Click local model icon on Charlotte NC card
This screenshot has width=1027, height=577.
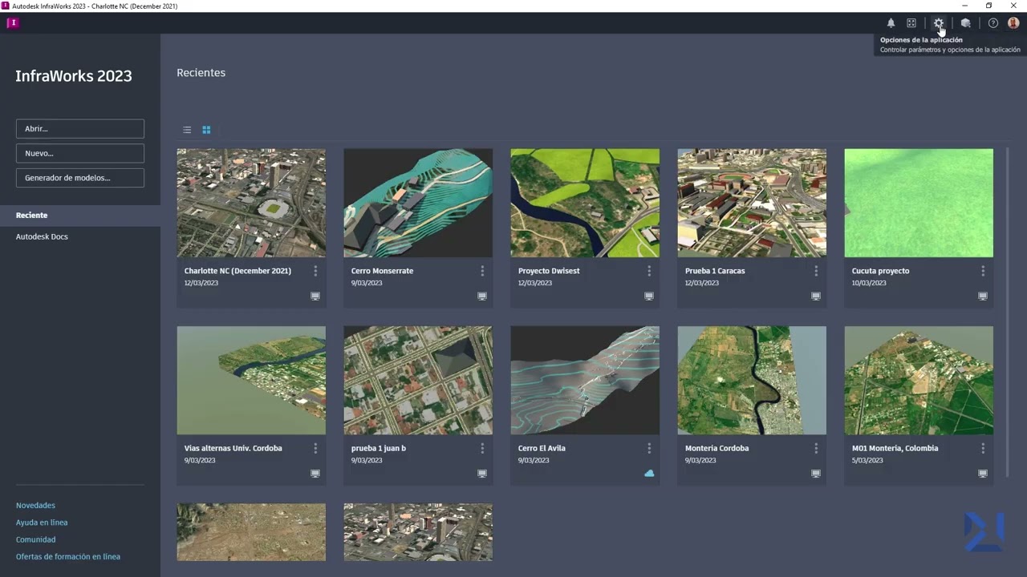(x=315, y=297)
